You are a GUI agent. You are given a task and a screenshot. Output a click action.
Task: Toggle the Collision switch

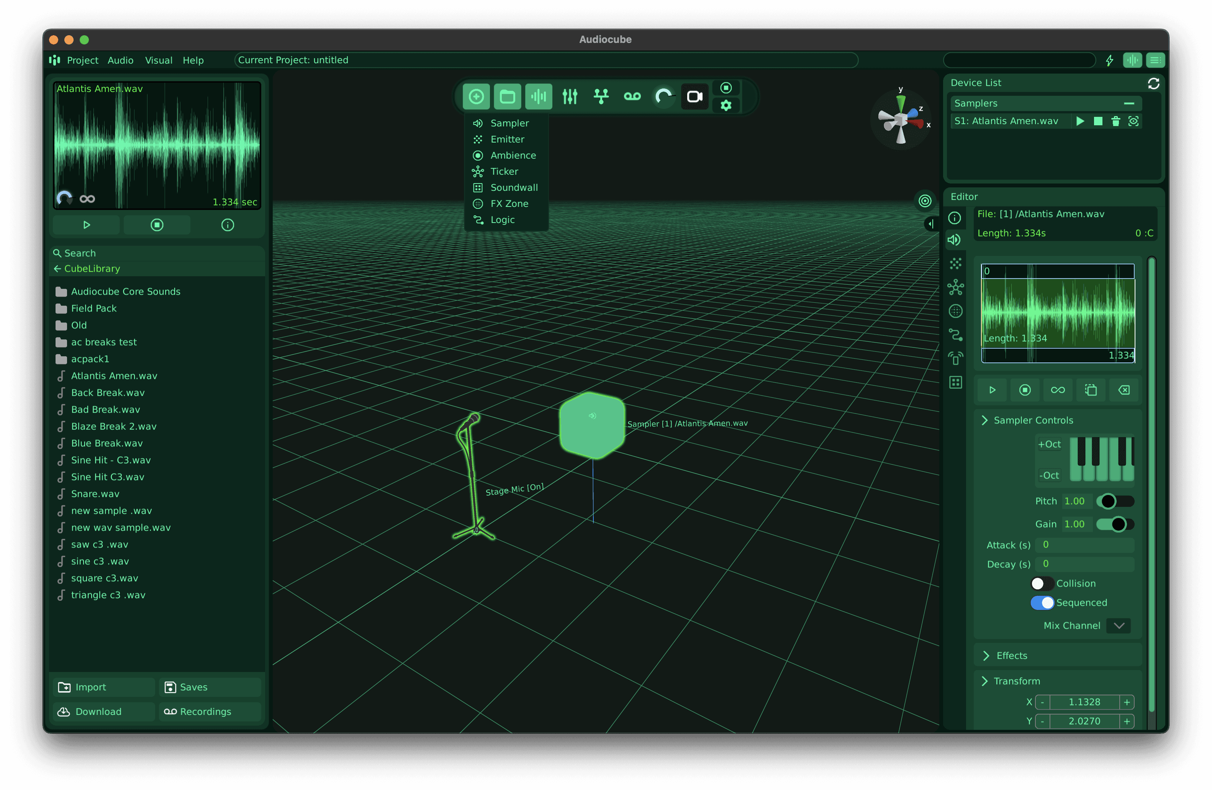[1042, 583]
